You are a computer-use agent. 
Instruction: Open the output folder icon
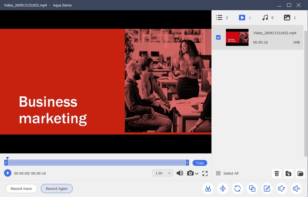[x=300, y=173]
